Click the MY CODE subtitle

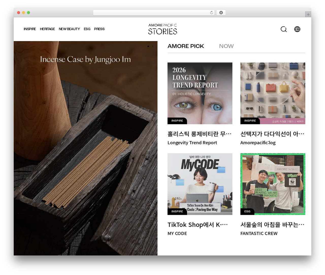pos(177,233)
